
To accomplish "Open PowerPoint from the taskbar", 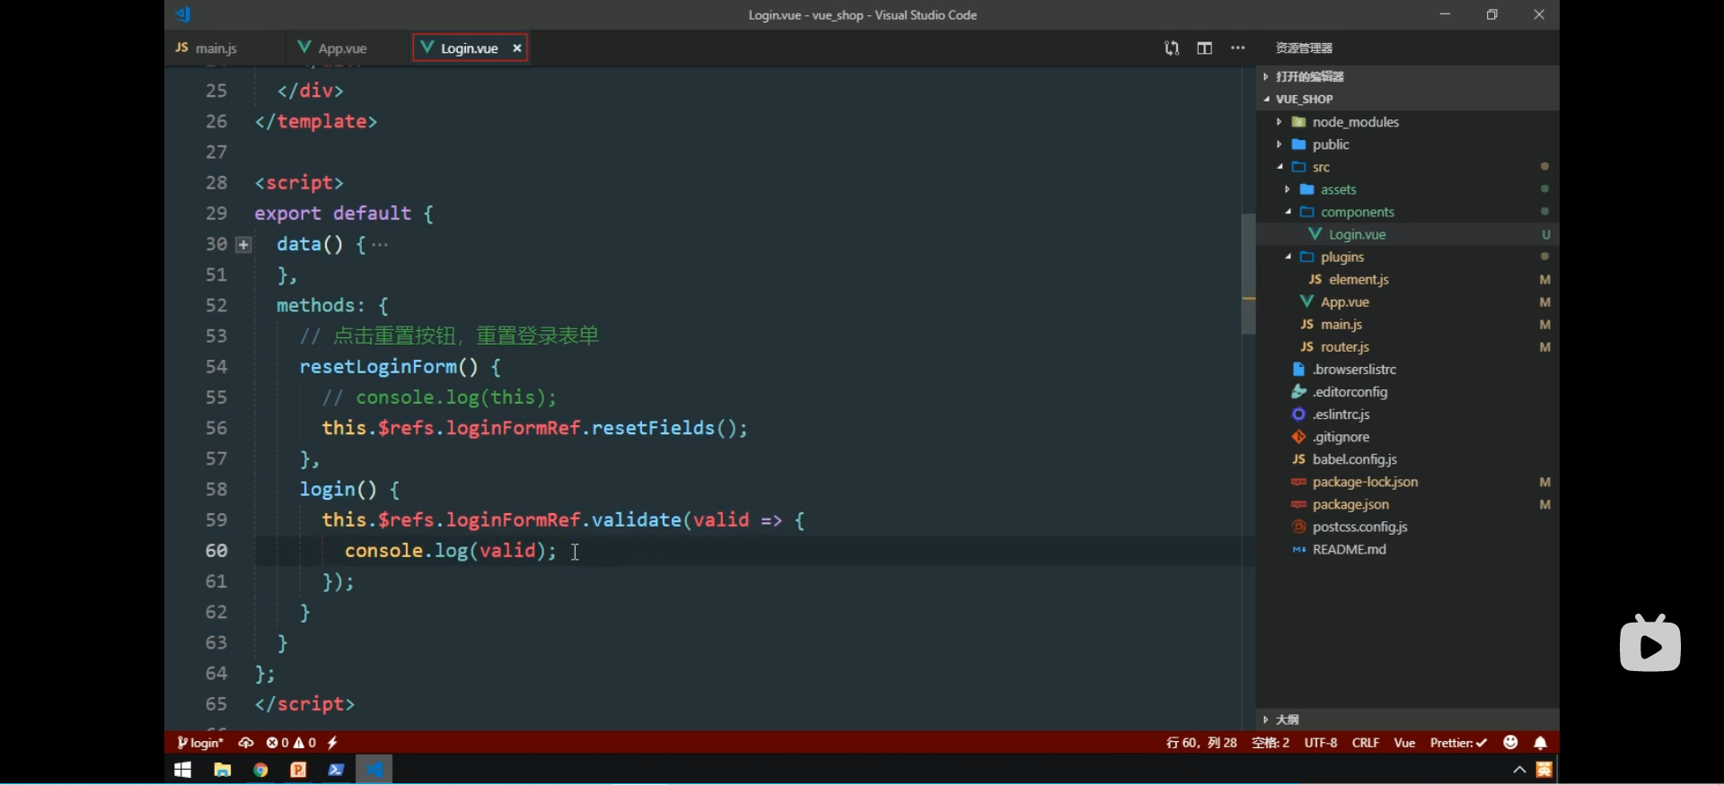I will (298, 770).
